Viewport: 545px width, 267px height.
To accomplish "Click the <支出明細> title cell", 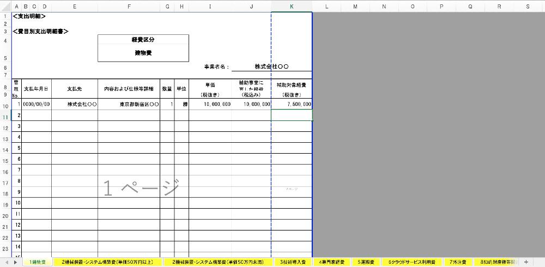I will click(x=29, y=16).
